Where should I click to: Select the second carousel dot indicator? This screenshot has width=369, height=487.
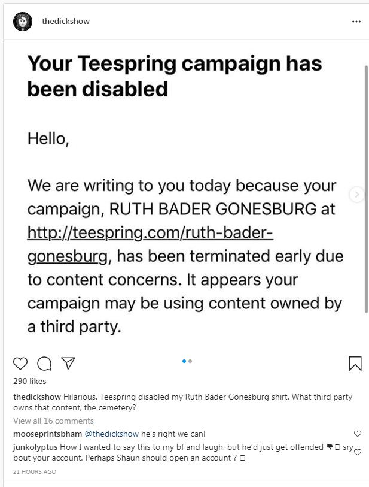190,361
